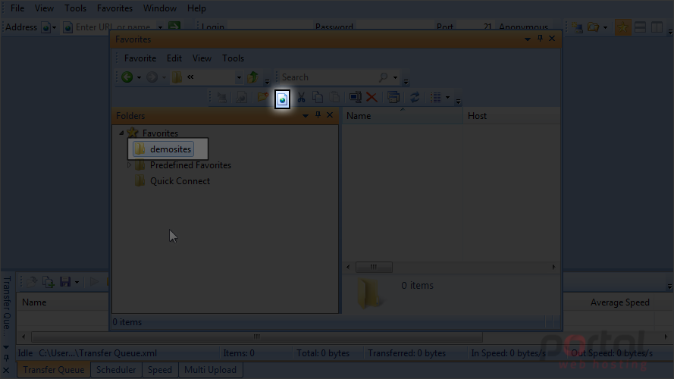This screenshot has width=674, height=379.
Task: Click the Copy icon in Favorites toolbar
Action: [318, 97]
